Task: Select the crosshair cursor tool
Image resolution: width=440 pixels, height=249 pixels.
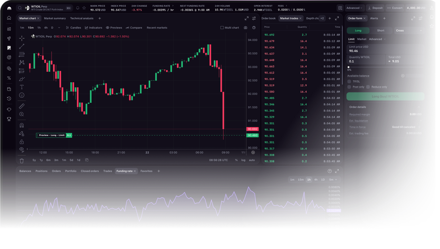Action: (22, 38)
